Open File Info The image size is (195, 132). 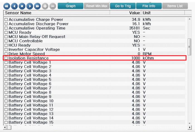[x=149, y=6]
